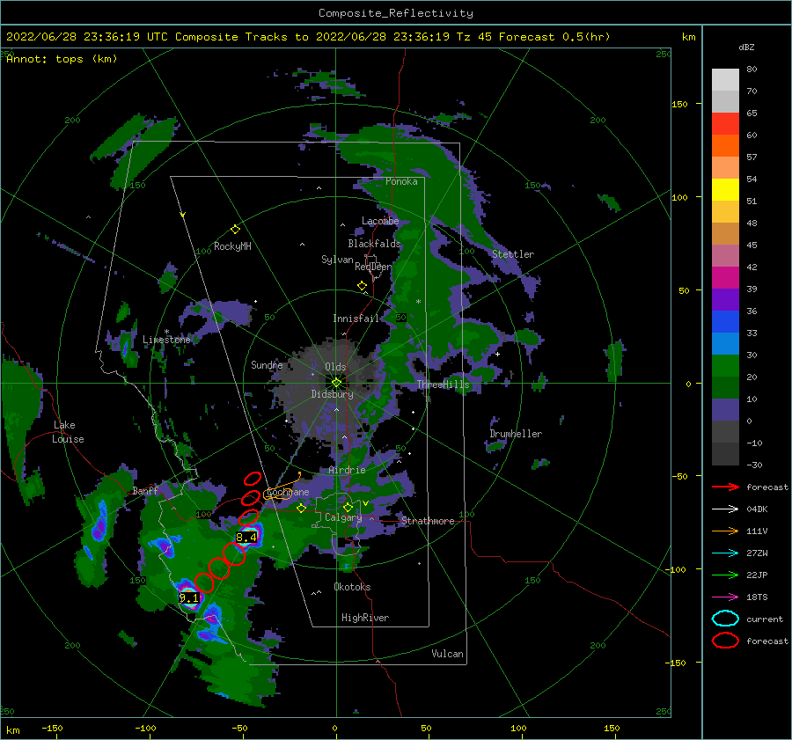Click the radar-site diamond at Olds center
The height and width of the screenshot is (740, 792).
(336, 383)
